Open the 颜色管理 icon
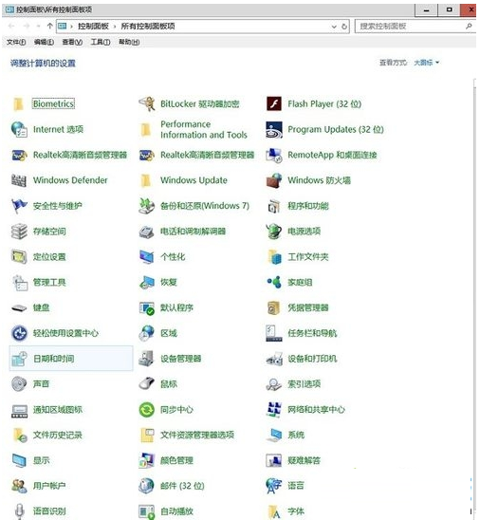 (147, 460)
